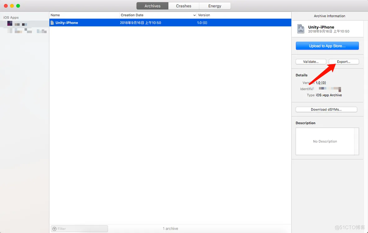This screenshot has width=368, height=233.
Task: Click the version cell 1.0 (0) in the row
Action: [202, 23]
